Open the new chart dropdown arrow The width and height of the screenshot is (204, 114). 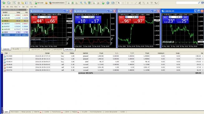pos(6,3)
